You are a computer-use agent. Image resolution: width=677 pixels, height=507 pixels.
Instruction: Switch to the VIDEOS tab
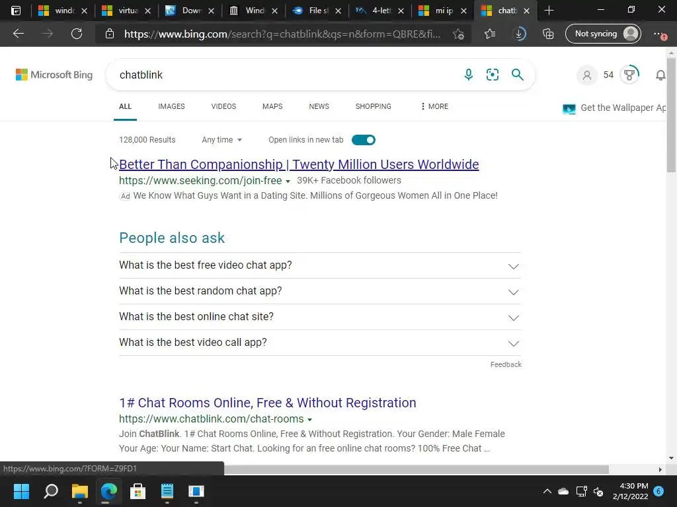pyautogui.click(x=223, y=106)
